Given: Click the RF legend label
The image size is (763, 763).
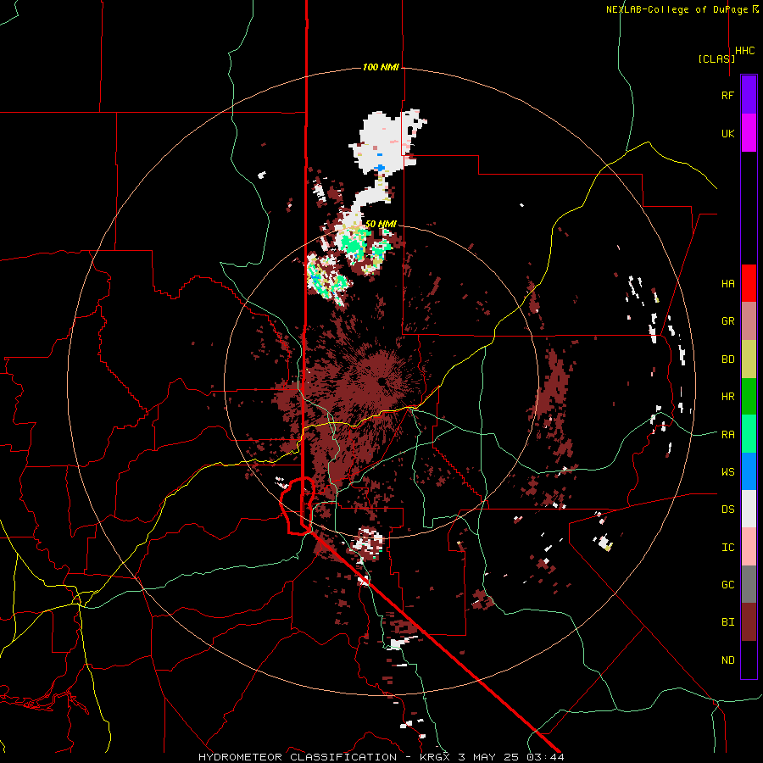Looking at the screenshot, I should pyautogui.click(x=727, y=95).
